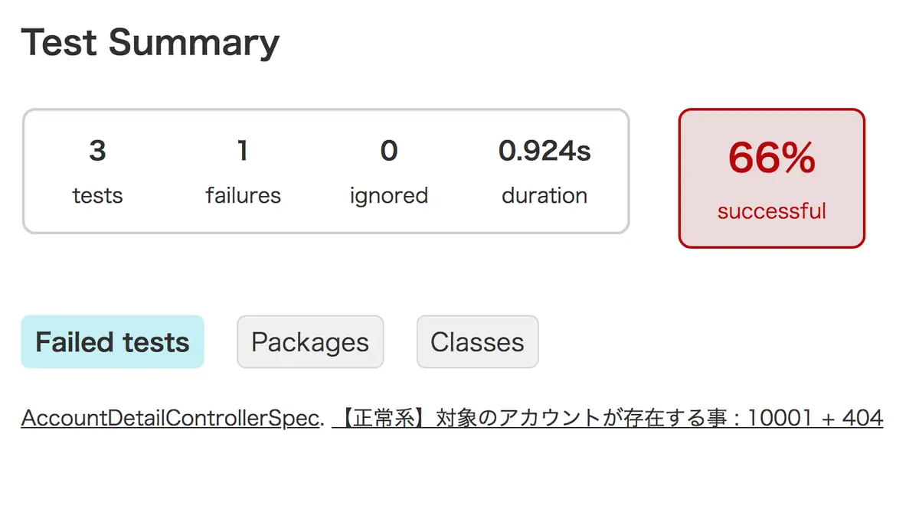Click the 0.924s duration value
919x522 pixels.
coord(545,151)
